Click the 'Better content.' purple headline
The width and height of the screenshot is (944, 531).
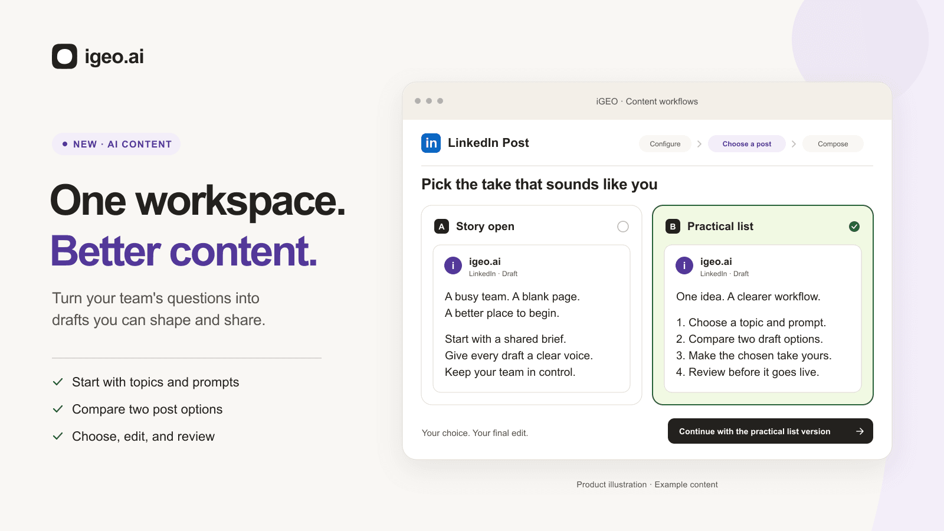184,251
